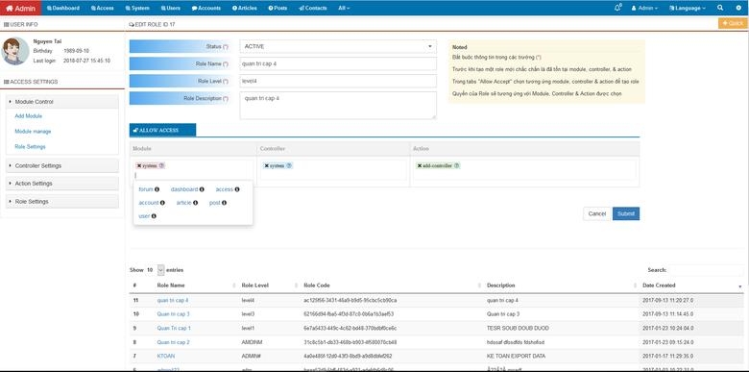
Task: Open the All menu in the navbar
Action: point(344,8)
